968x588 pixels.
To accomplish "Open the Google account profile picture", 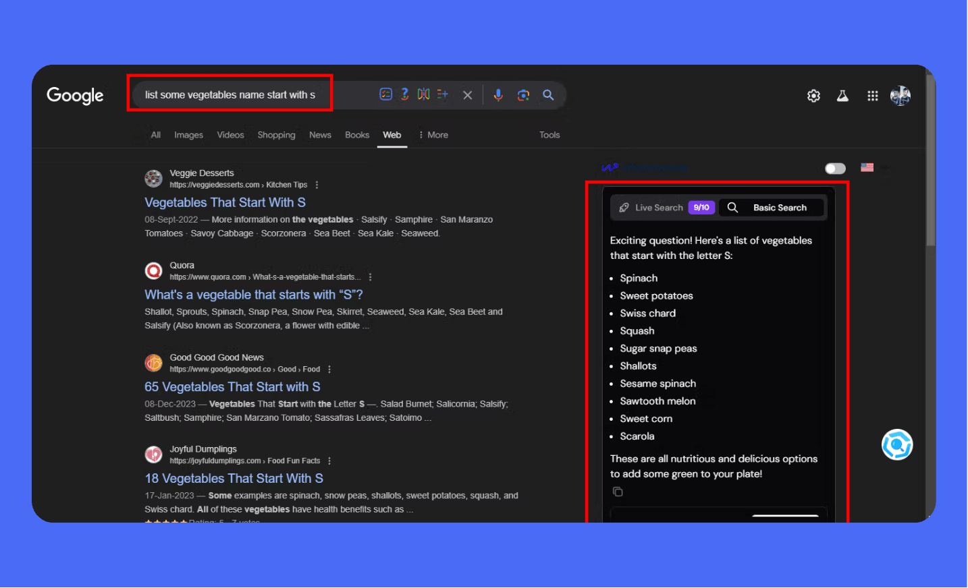I will [900, 96].
